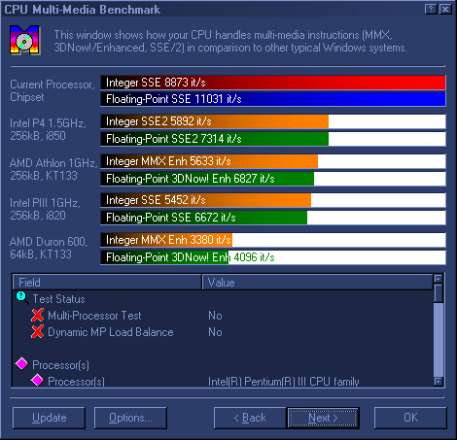Image resolution: width=457 pixels, height=440 pixels.
Task: Close the benchmark window
Action: click(x=445, y=9)
